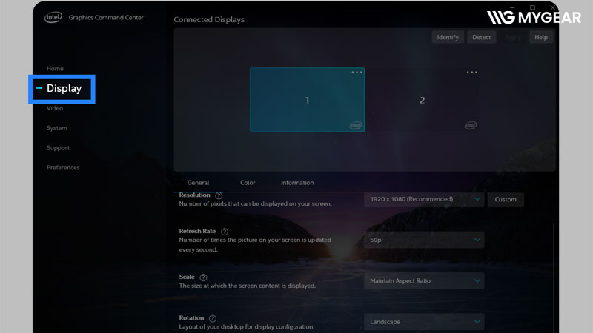
Task: Select the display 2 thumbnail
Action: pos(422,100)
